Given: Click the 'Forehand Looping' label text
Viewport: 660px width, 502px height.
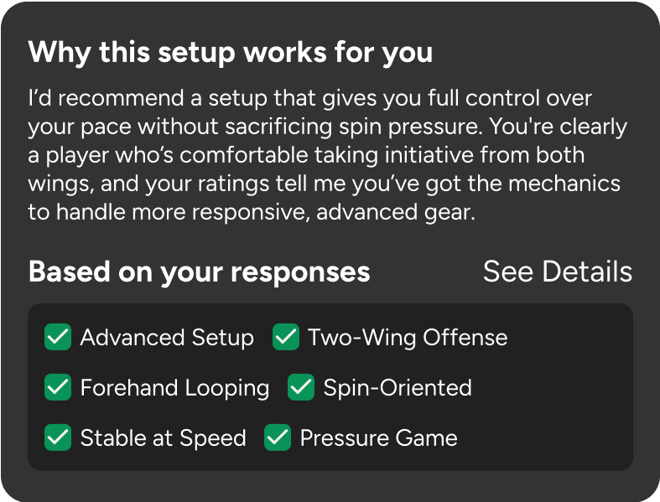Looking at the screenshot, I should pyautogui.click(x=174, y=388).
